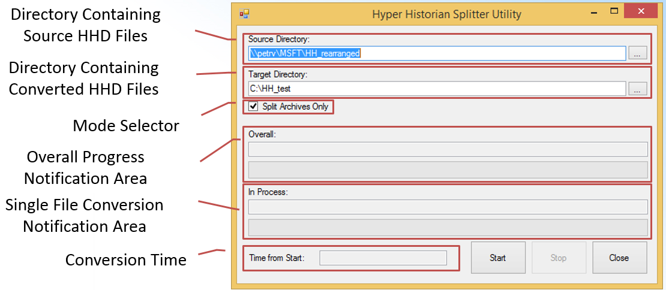Viewport: 666px width, 290px height.
Task: Maximize the Splitter Utility window
Action: coord(614,11)
